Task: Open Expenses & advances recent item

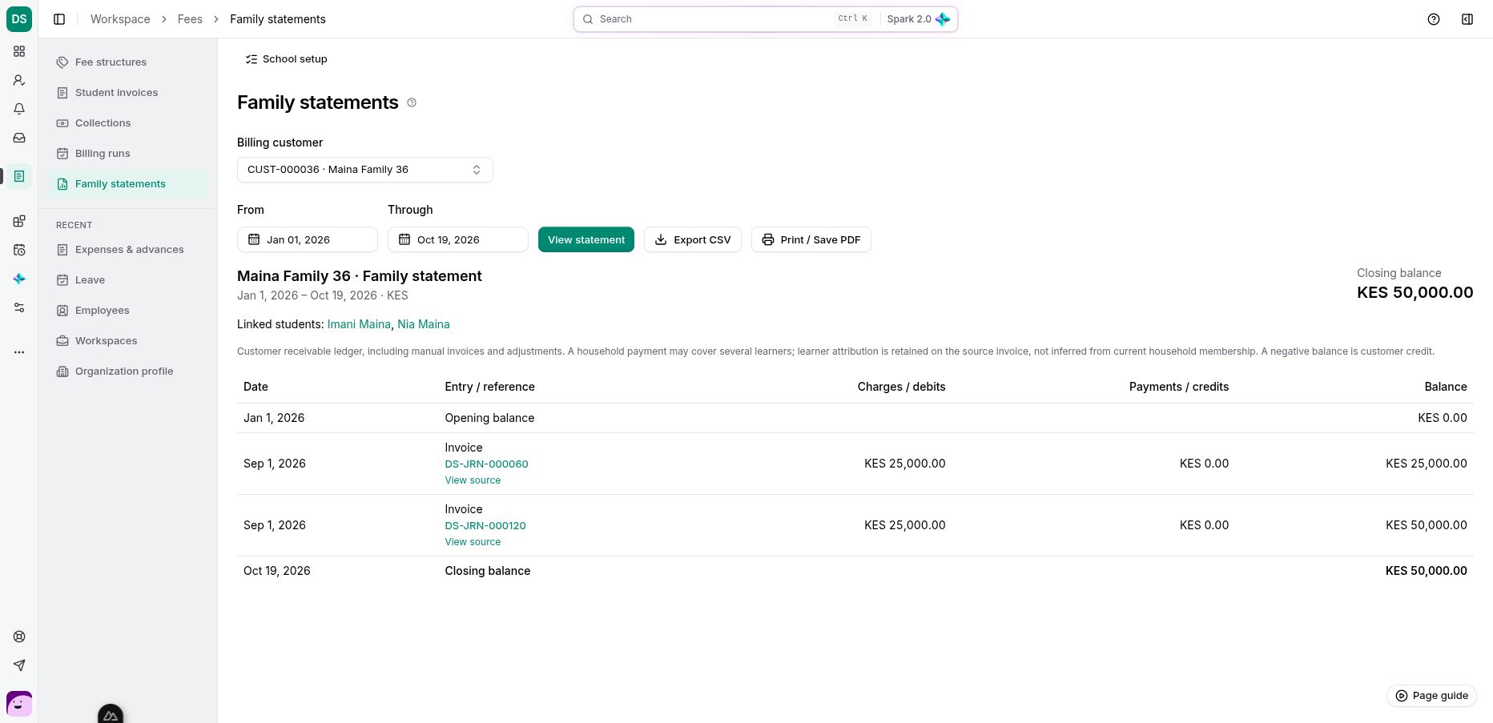Action: point(127,250)
